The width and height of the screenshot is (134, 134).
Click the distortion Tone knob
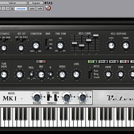point(121,74)
